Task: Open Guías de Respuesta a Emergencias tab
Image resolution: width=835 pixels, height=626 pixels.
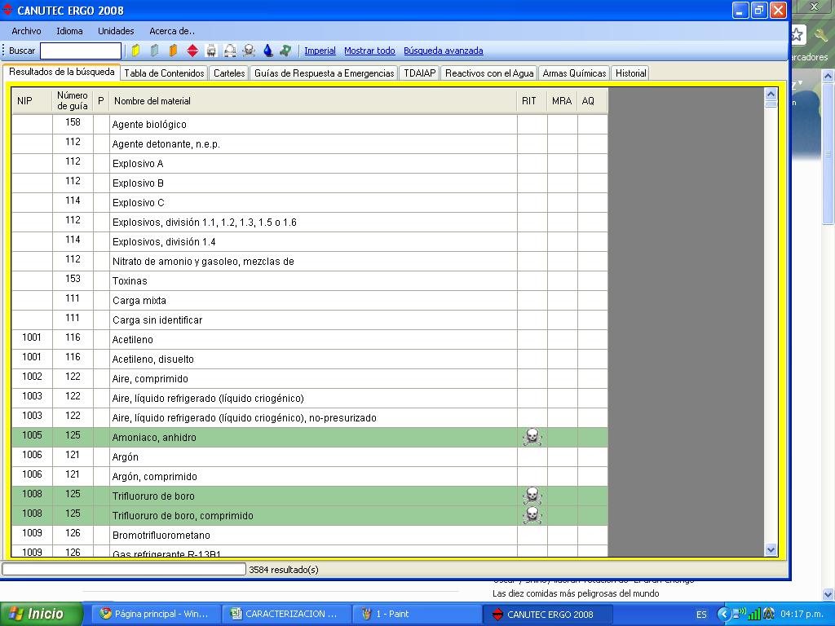Action: click(x=325, y=73)
